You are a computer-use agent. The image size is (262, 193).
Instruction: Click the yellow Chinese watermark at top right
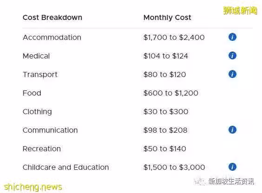point(240,11)
